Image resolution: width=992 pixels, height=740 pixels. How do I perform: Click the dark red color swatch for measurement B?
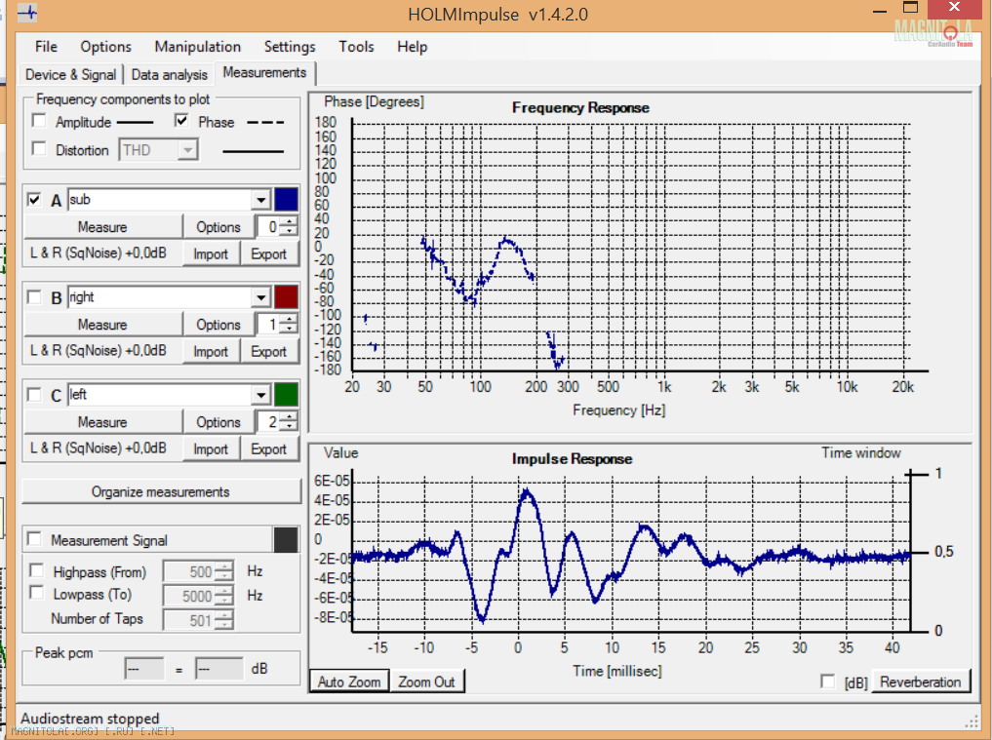(286, 296)
